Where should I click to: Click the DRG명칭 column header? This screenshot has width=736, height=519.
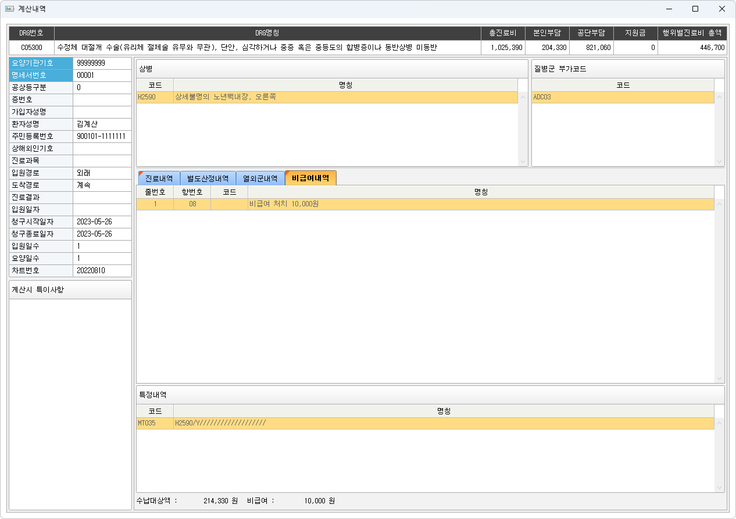267,33
